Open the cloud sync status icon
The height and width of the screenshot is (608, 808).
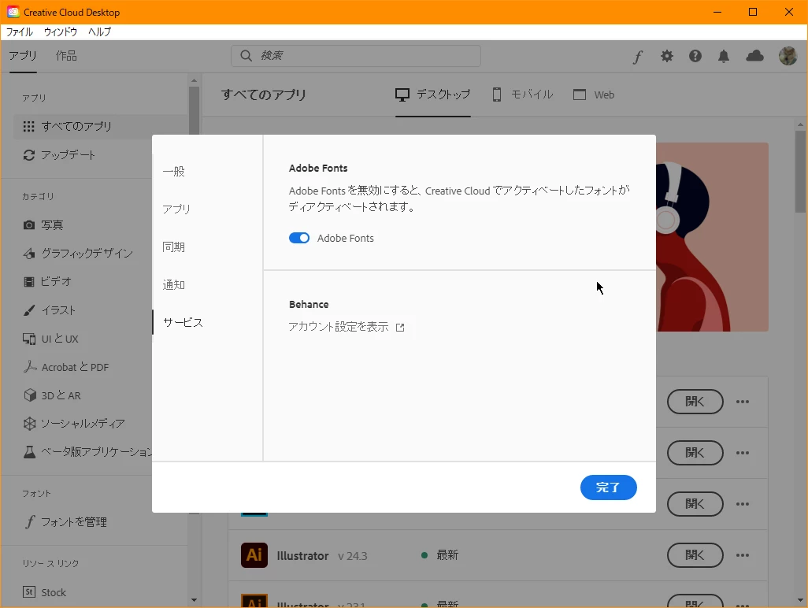tap(755, 56)
